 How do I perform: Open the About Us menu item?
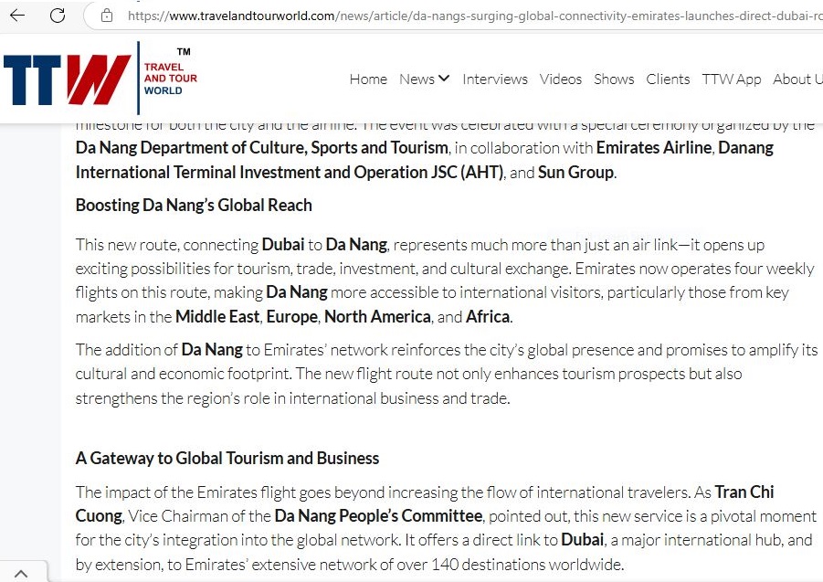(797, 79)
